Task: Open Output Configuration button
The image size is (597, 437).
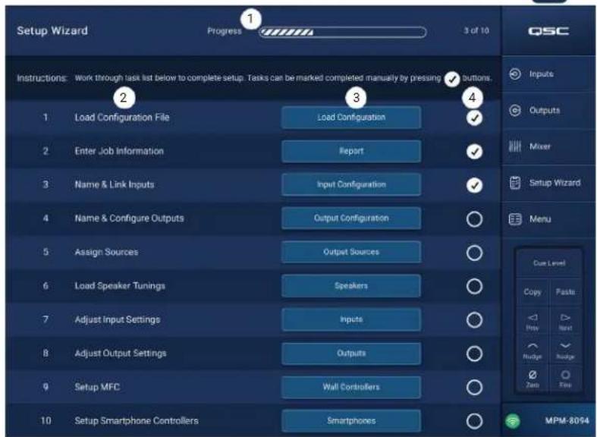Action: [x=351, y=218]
